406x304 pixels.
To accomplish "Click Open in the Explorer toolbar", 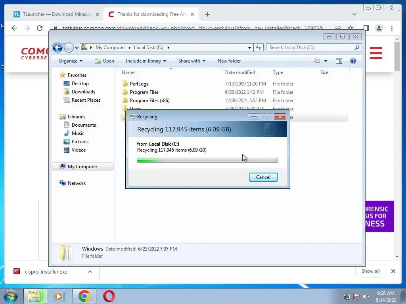I will [104, 61].
